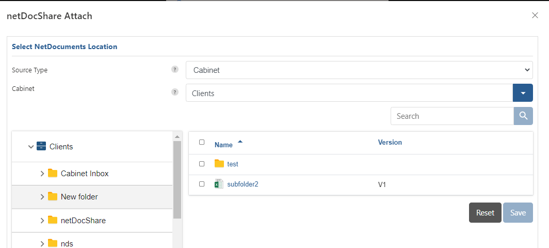The width and height of the screenshot is (549, 248).
Task: Collapse the Clients tree node
Action: 31,147
